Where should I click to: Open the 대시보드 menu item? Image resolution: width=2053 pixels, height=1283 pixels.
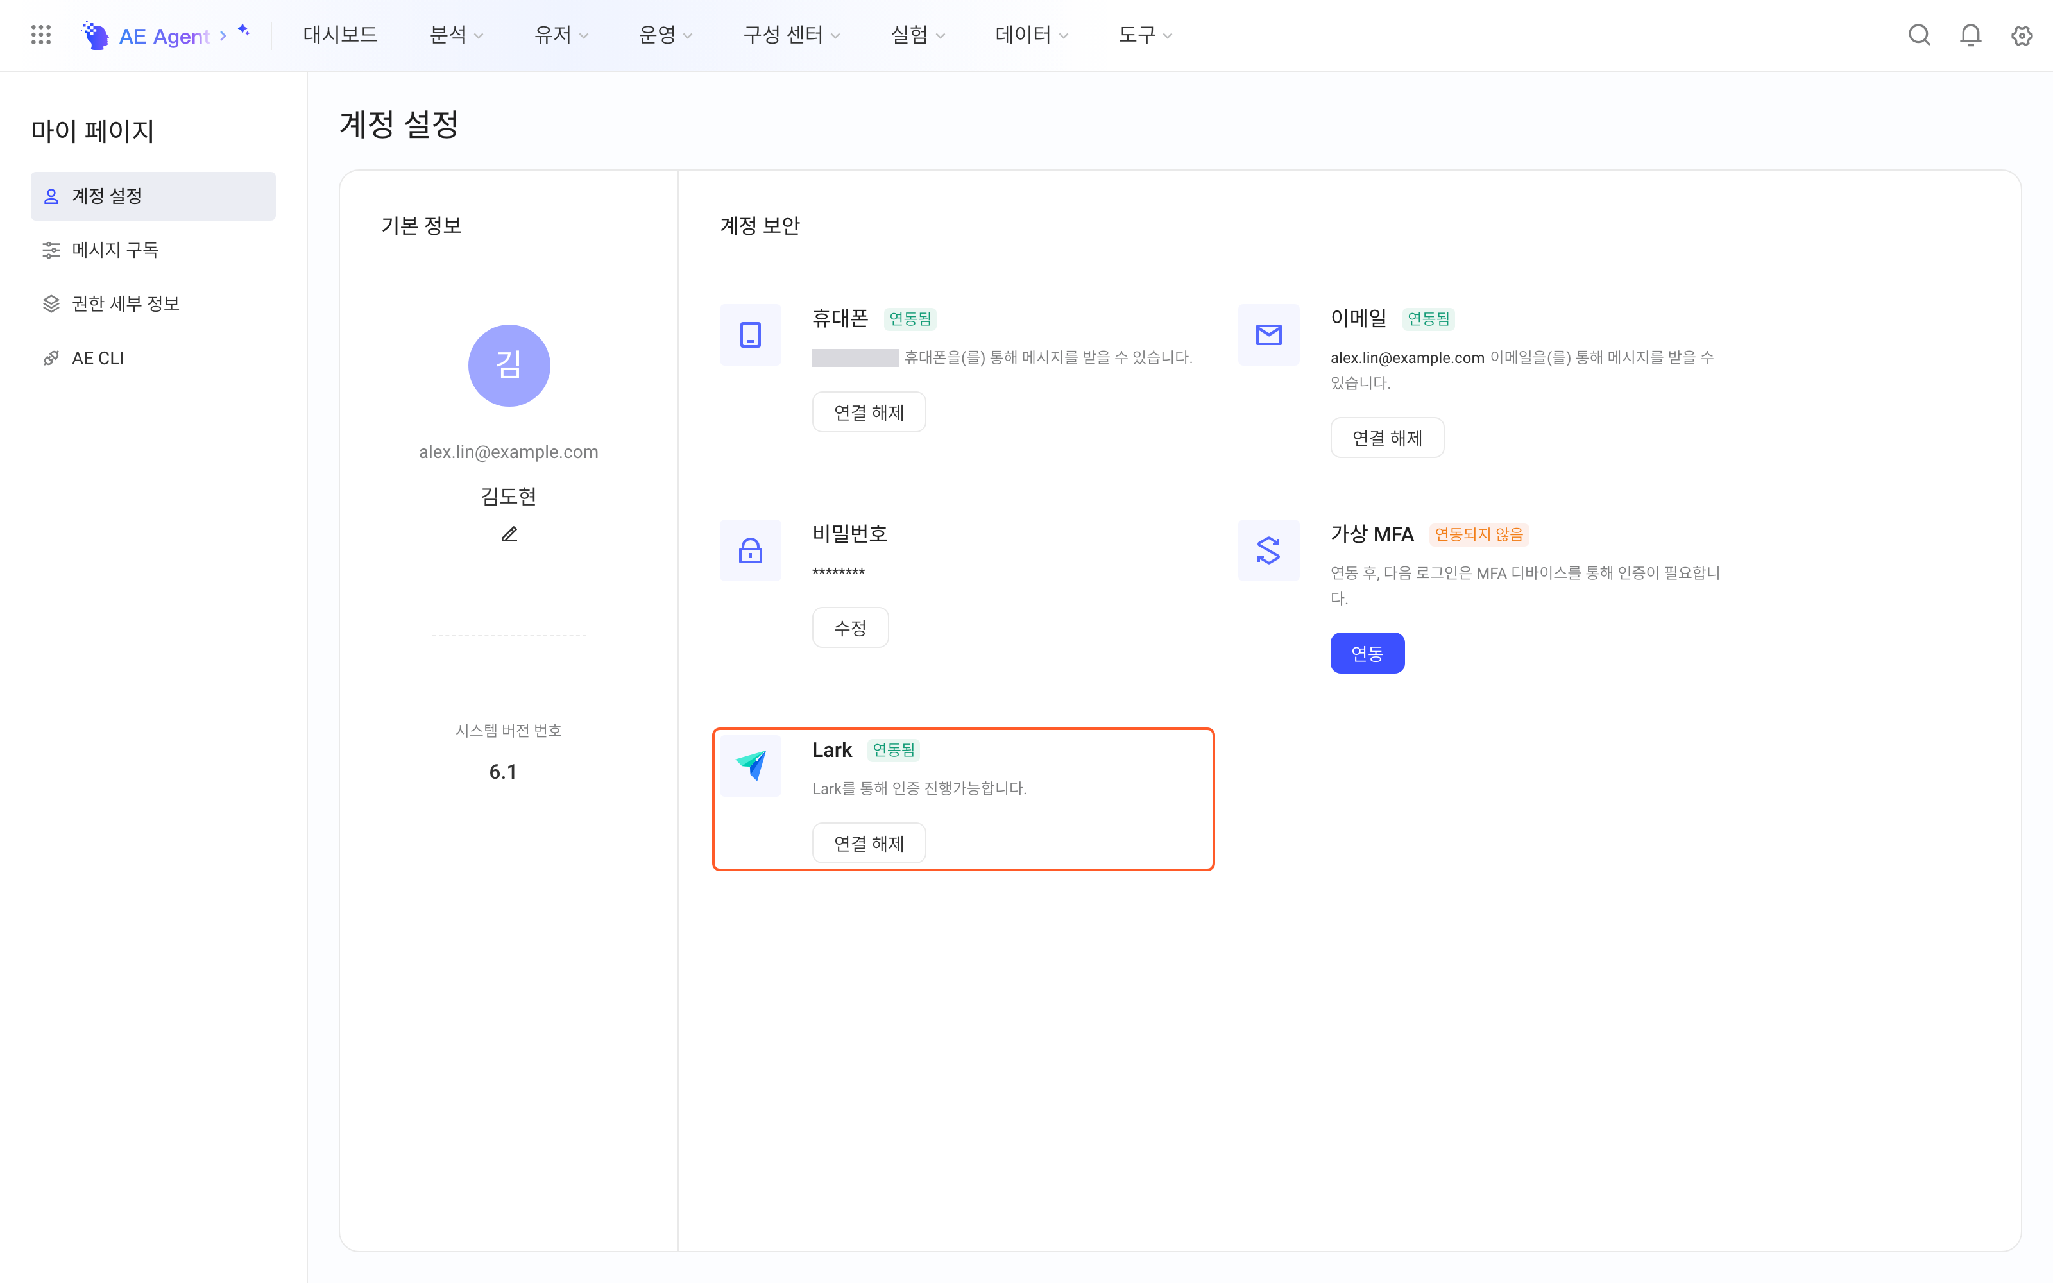[340, 35]
